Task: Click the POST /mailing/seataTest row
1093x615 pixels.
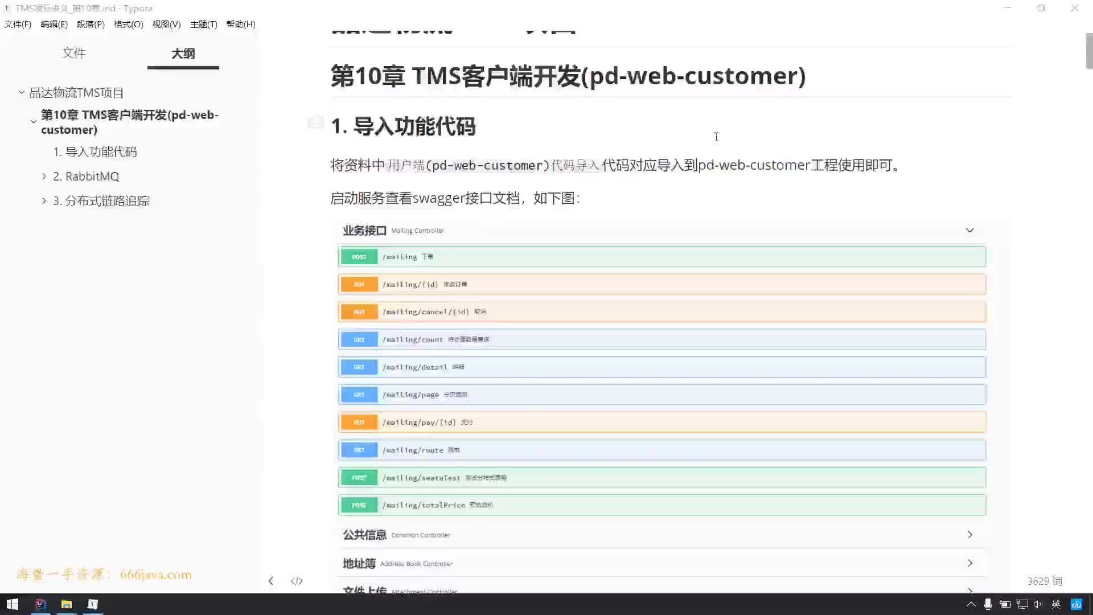Action: (x=662, y=477)
